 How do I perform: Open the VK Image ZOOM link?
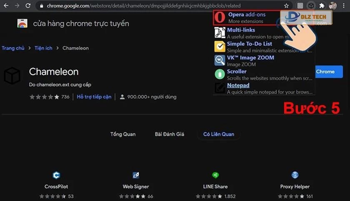(250, 57)
